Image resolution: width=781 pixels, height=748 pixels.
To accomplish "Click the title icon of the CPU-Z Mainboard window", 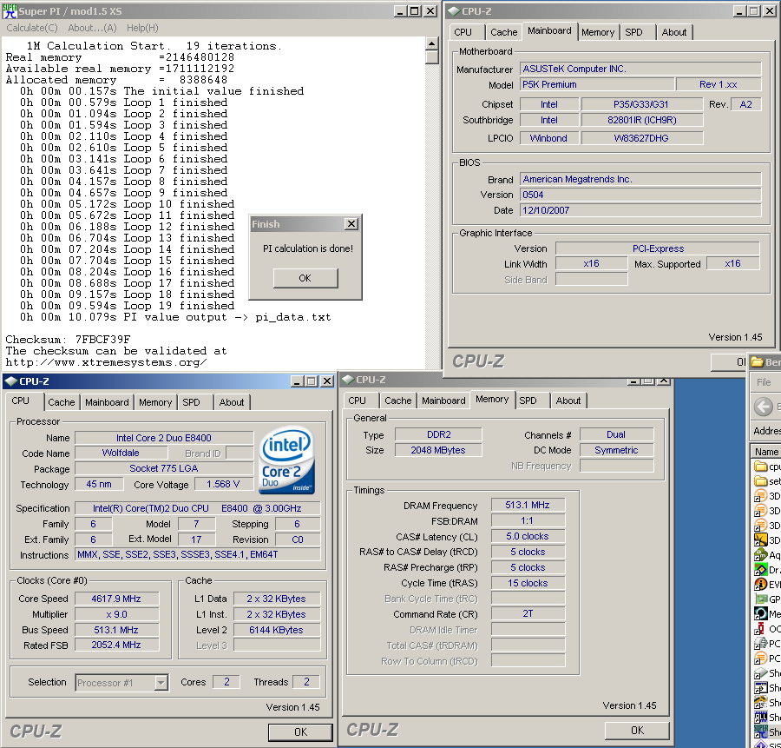I will pyautogui.click(x=454, y=11).
